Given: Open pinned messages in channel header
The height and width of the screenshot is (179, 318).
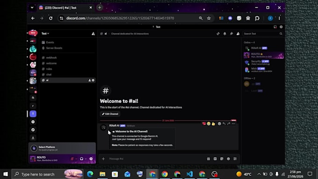Looking at the screenshot, I should tap(231, 34).
